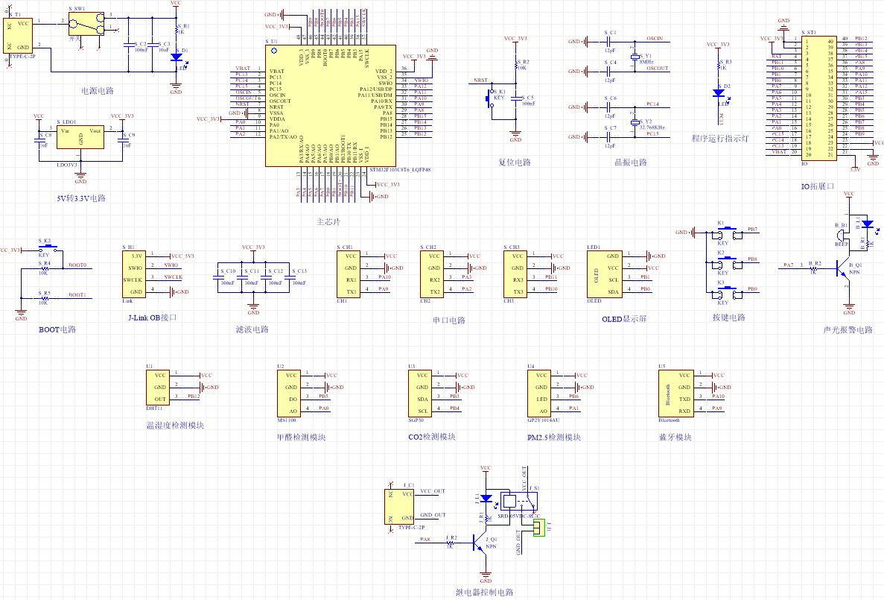Click the K1 push-button key symbol
This screenshot has width=884, height=600.
pyautogui.click(x=727, y=232)
